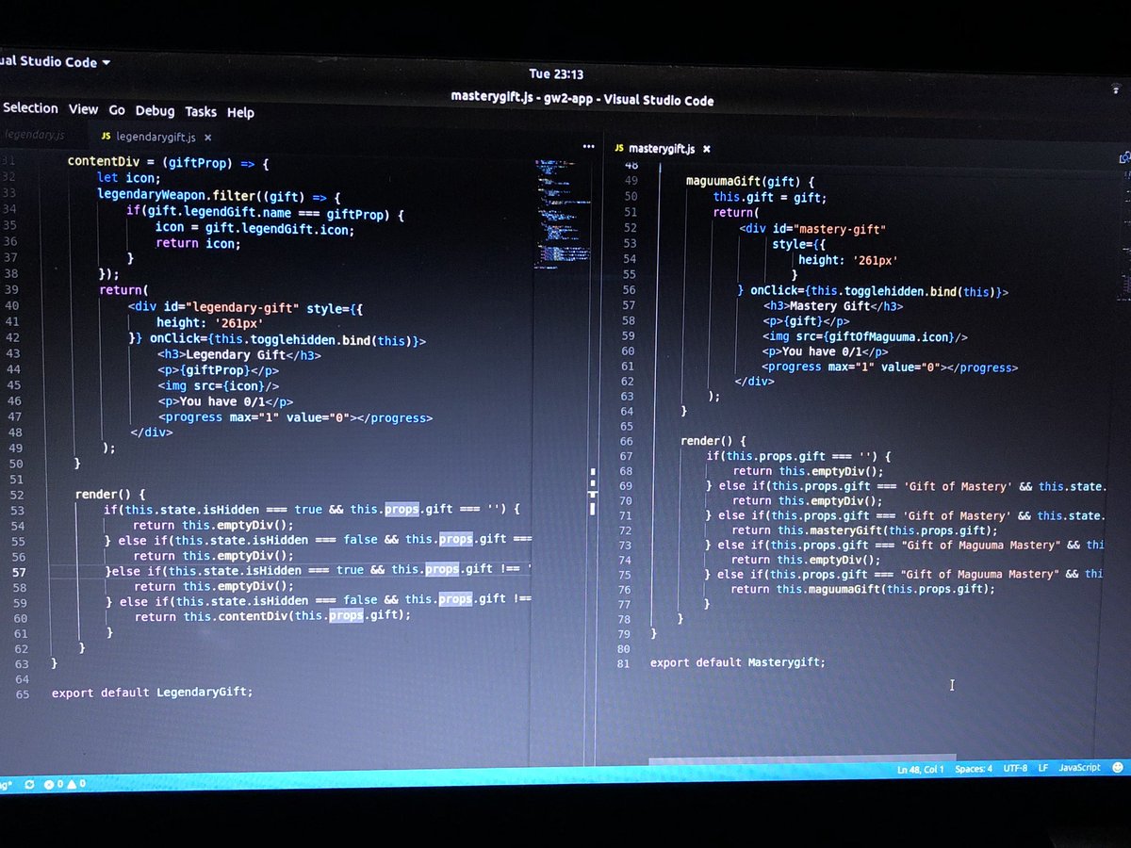Viewport: 1131px width, 848px height.
Task: Open the language mode selector showing JavaScript
Action: (1078, 768)
